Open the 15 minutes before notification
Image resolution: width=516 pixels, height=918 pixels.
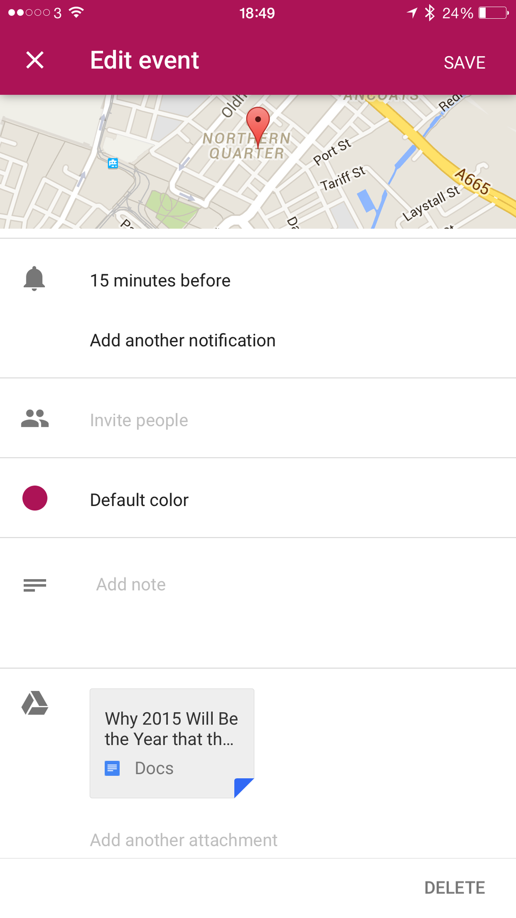coord(160,281)
